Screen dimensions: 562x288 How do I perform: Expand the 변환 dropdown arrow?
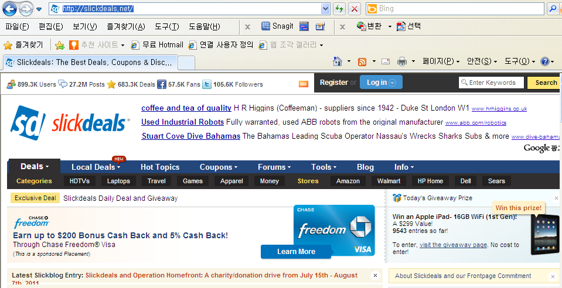[x=390, y=27]
